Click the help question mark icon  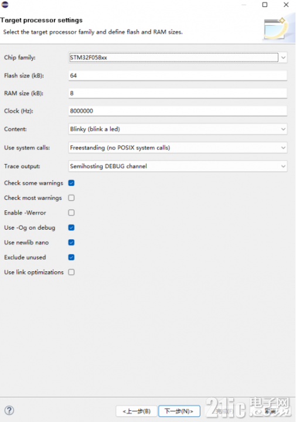9,410
